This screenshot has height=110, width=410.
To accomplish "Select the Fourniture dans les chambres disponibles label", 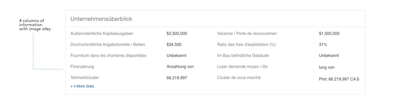I will click(x=108, y=56).
